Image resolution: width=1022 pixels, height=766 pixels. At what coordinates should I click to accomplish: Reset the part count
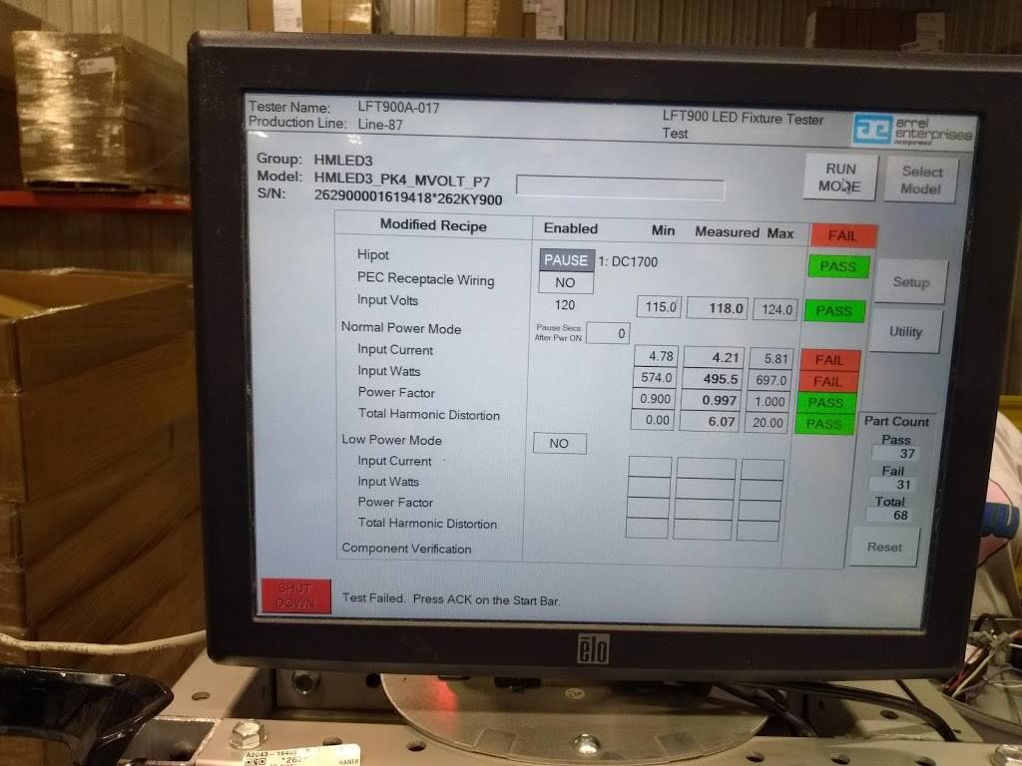pyautogui.click(x=883, y=547)
